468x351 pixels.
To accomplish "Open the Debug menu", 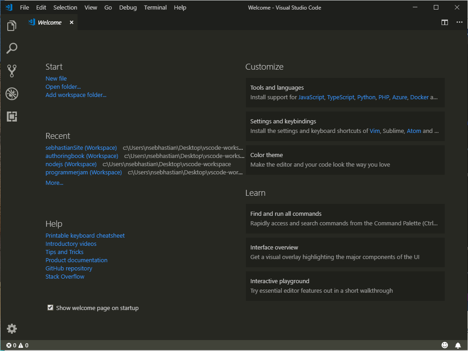I will tap(128, 7).
